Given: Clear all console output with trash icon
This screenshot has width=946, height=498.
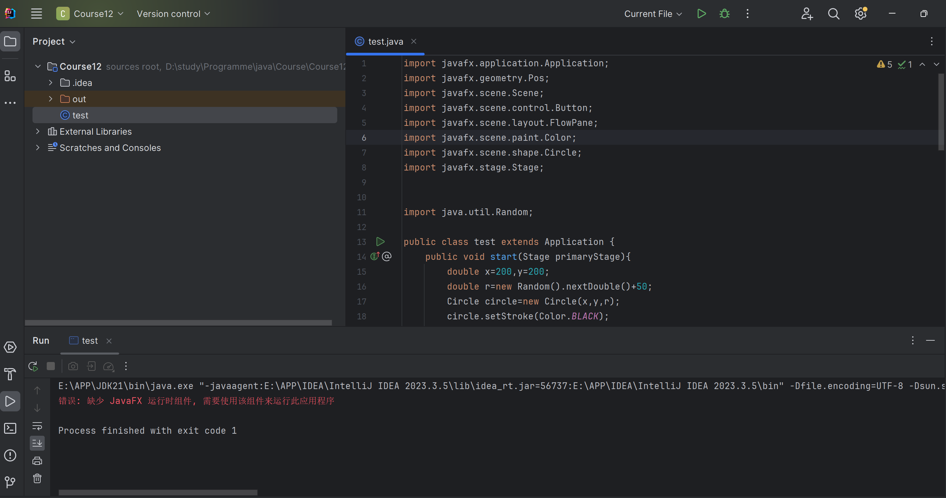Looking at the screenshot, I should (37, 478).
